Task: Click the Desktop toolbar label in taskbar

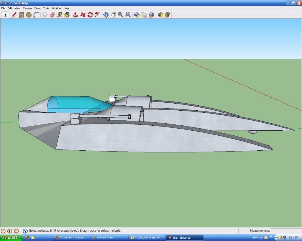Action: (x=257, y=237)
